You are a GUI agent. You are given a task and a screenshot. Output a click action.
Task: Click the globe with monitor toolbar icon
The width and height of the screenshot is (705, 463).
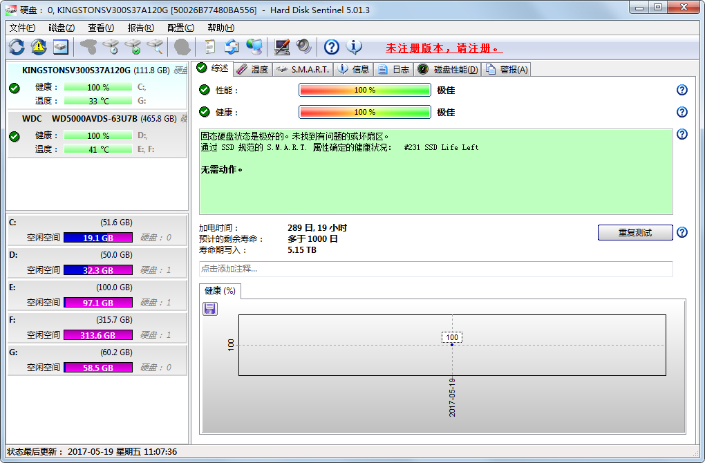pos(254,47)
